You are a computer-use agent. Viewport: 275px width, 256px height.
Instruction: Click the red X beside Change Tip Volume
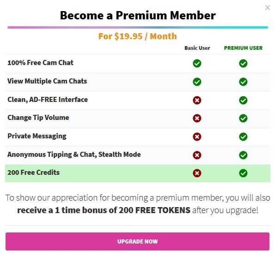click(x=197, y=118)
